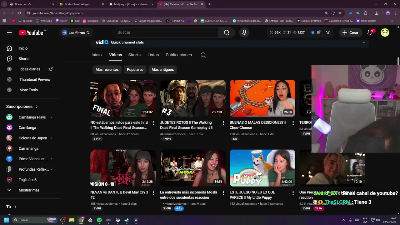Open the Choo-Choose video thumbnail
Viewport: 400px width, 225px height.
click(262, 98)
